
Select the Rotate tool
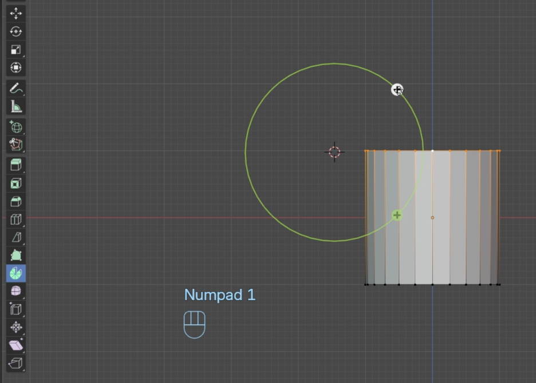(15, 31)
